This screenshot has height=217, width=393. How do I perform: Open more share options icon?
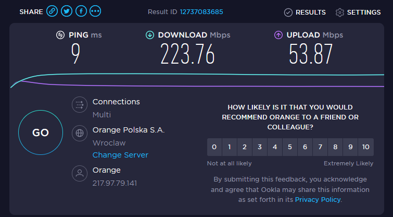pos(96,11)
